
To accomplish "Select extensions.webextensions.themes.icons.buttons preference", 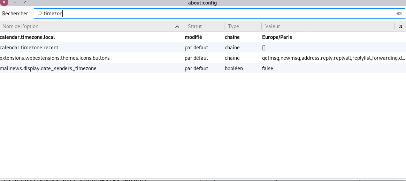I will coord(55,58).
